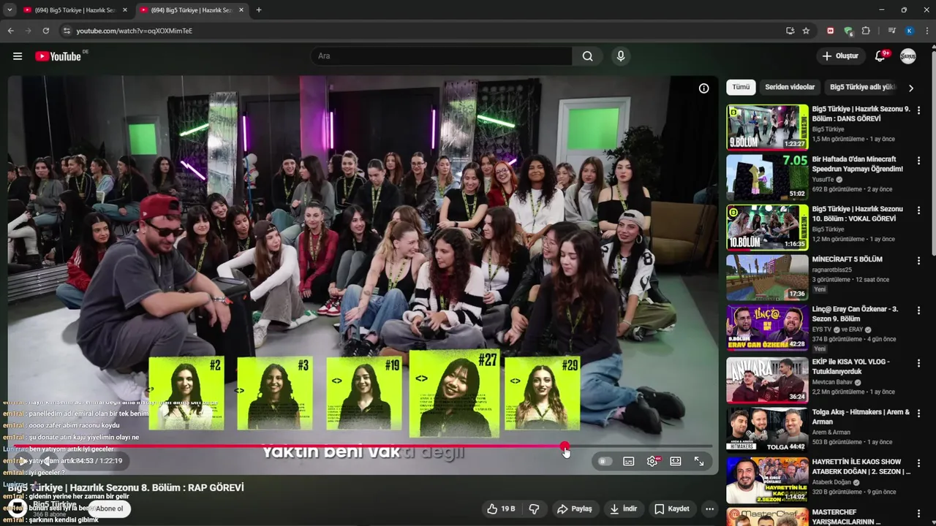Open the Chrome profile K avatar
The width and height of the screenshot is (936, 526).
pos(909,31)
